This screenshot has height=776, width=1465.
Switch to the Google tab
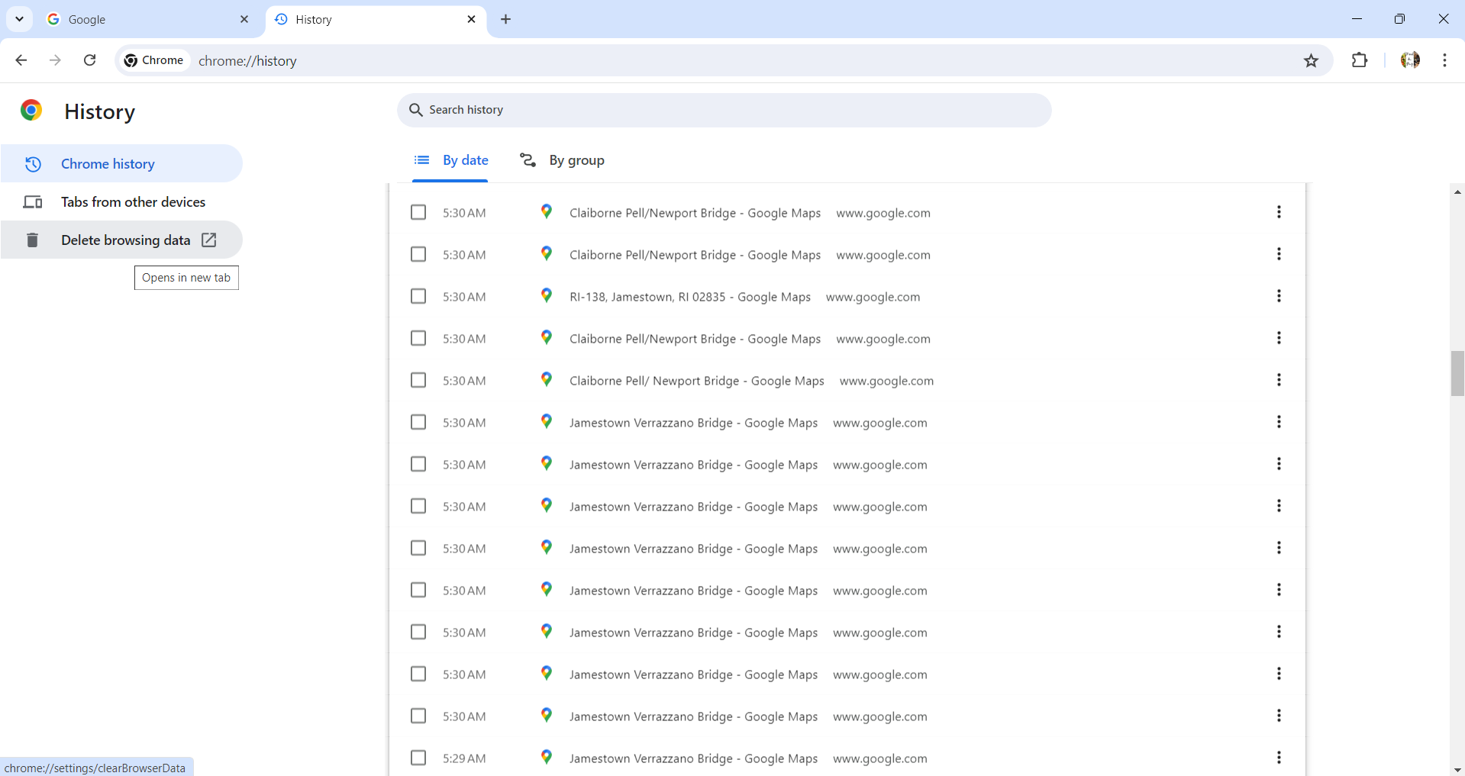tap(148, 20)
